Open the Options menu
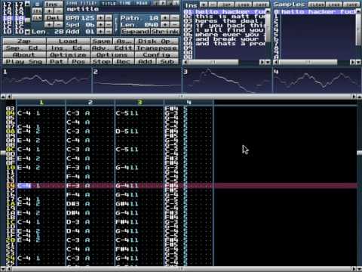Viewport: 362px width, 272px height. [x=112, y=54]
